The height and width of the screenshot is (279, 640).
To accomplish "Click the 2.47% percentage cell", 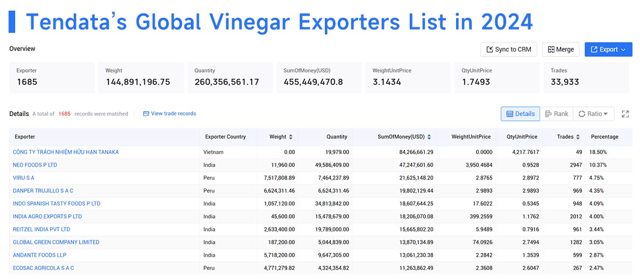I will tap(597, 268).
